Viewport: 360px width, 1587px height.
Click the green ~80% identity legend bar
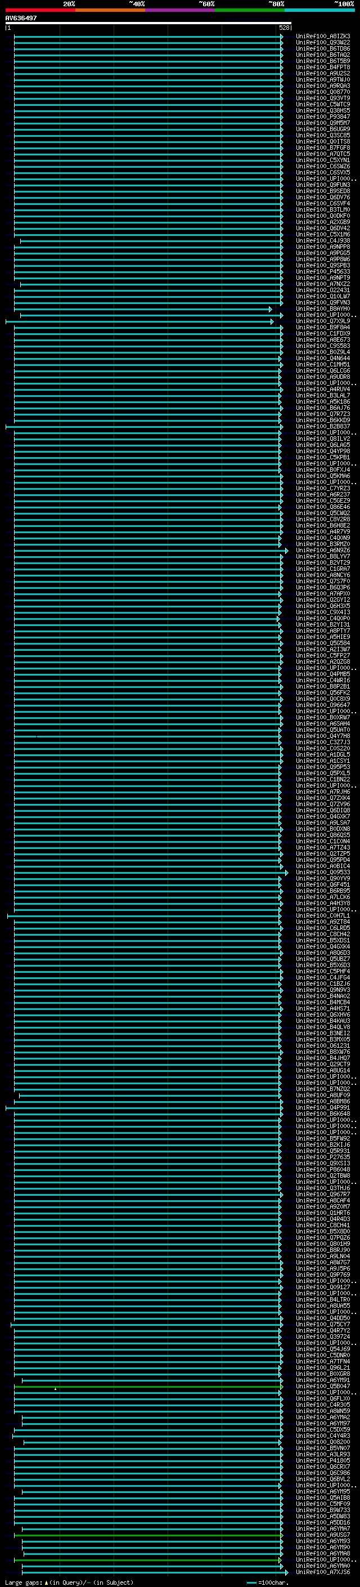coord(250,10)
